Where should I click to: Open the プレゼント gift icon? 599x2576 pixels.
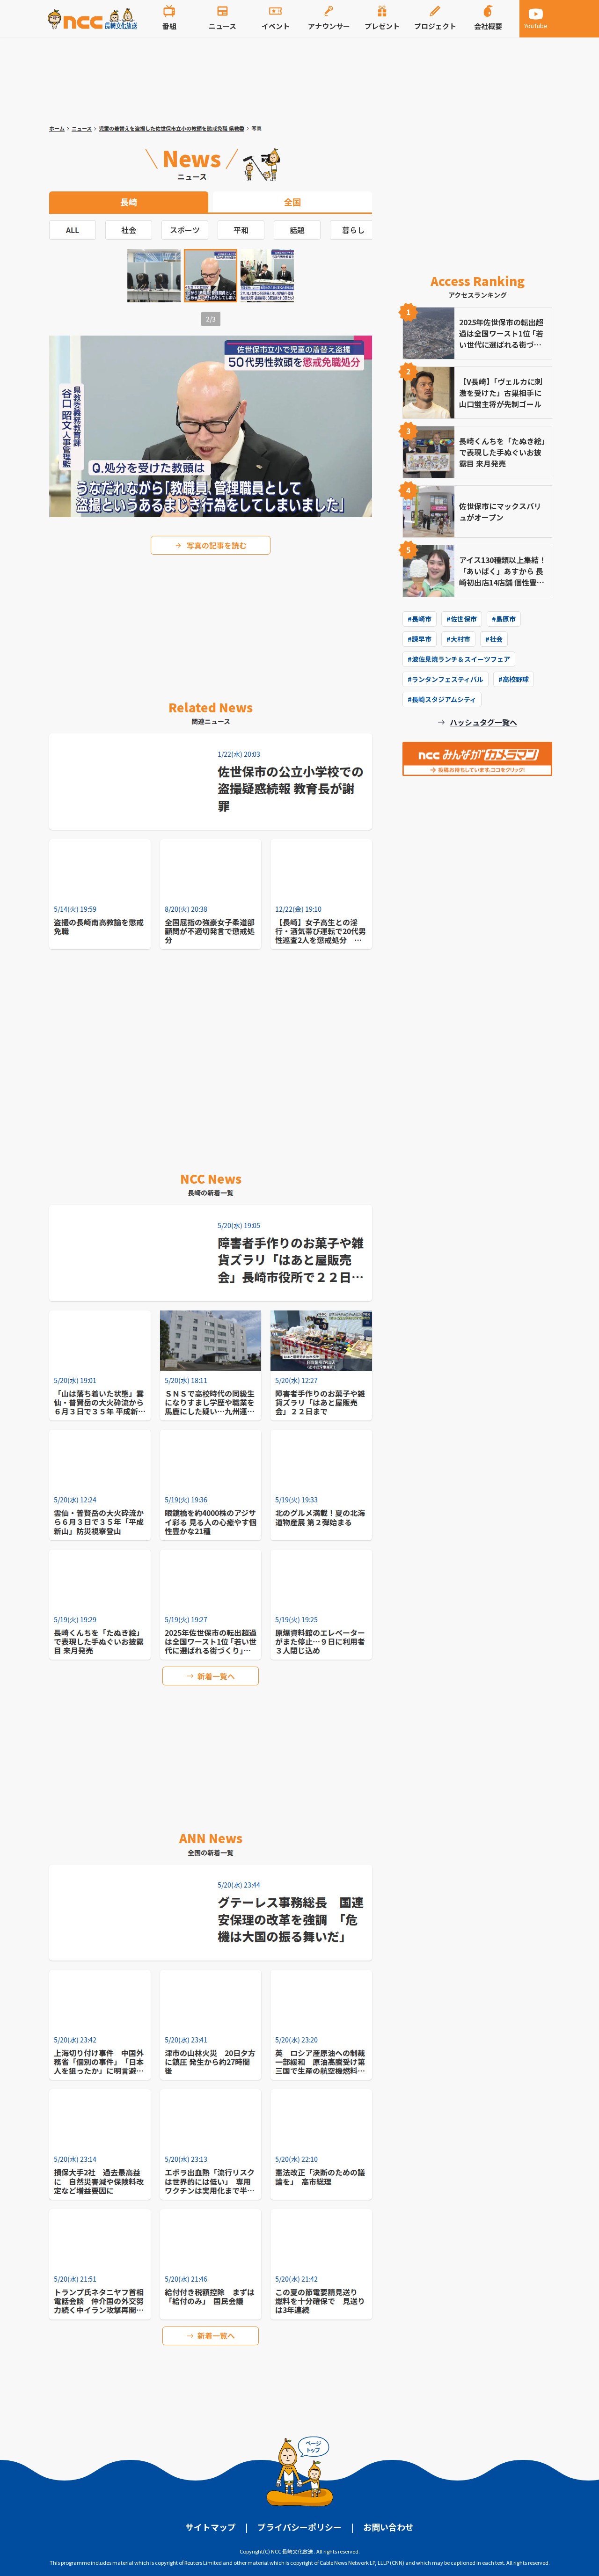381,18
